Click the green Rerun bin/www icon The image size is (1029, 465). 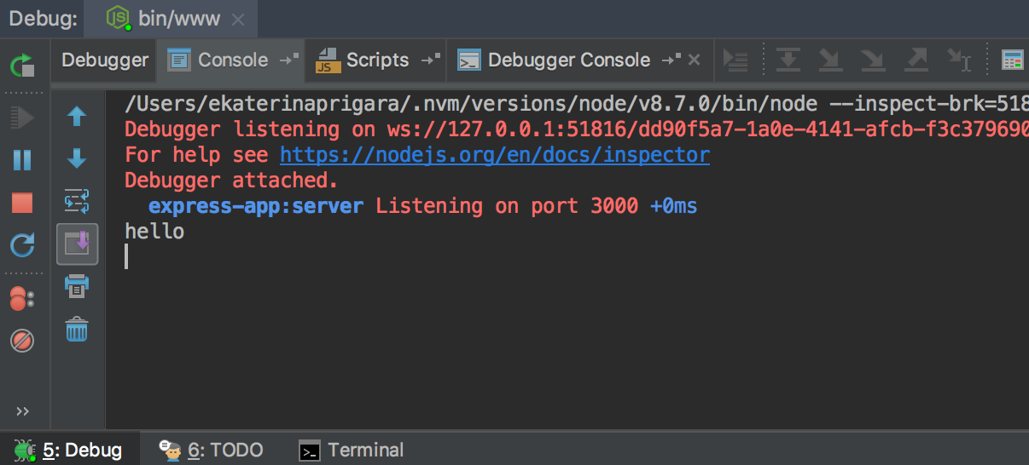(22, 65)
